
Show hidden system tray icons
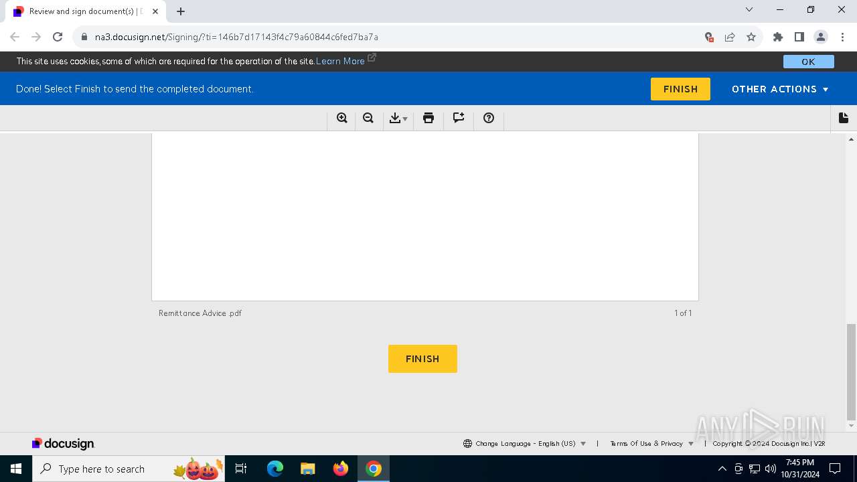point(722,469)
